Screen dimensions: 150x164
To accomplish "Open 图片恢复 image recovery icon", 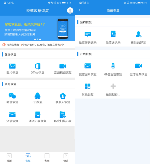I will pos(12,66).
